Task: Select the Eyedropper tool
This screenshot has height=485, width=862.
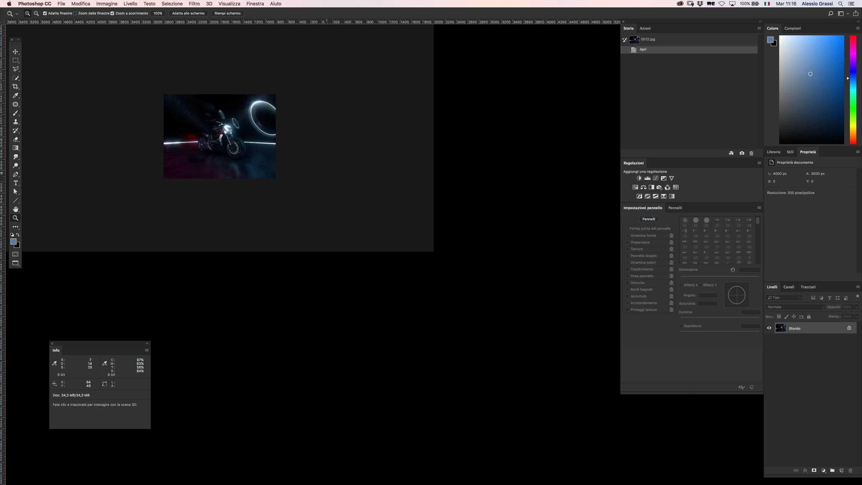Action: point(15,96)
